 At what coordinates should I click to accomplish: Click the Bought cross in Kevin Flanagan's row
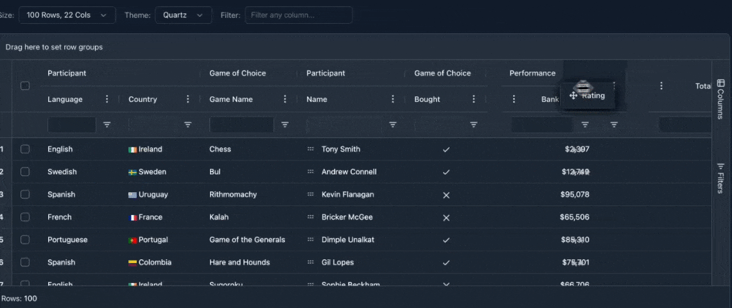coord(446,194)
